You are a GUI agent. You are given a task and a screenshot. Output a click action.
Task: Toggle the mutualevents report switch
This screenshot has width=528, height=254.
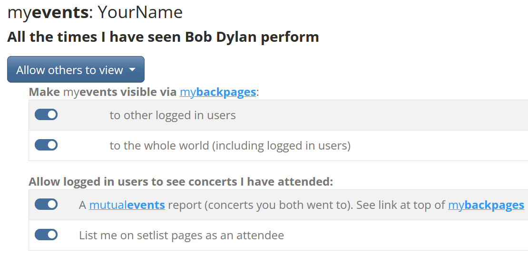[46, 205]
